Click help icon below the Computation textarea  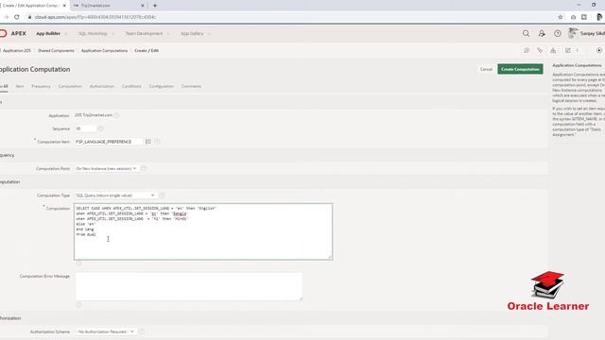pos(78,263)
